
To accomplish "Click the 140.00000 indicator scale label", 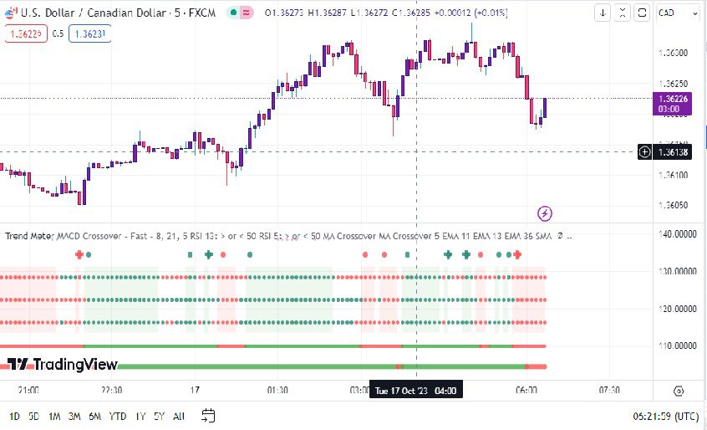I will coord(678,234).
